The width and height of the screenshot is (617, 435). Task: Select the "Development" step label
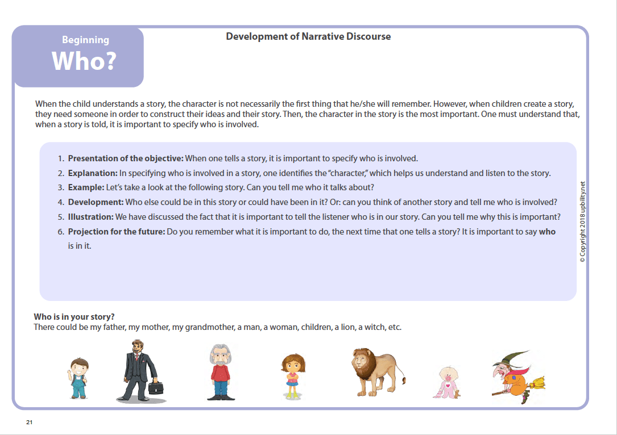tap(95, 202)
